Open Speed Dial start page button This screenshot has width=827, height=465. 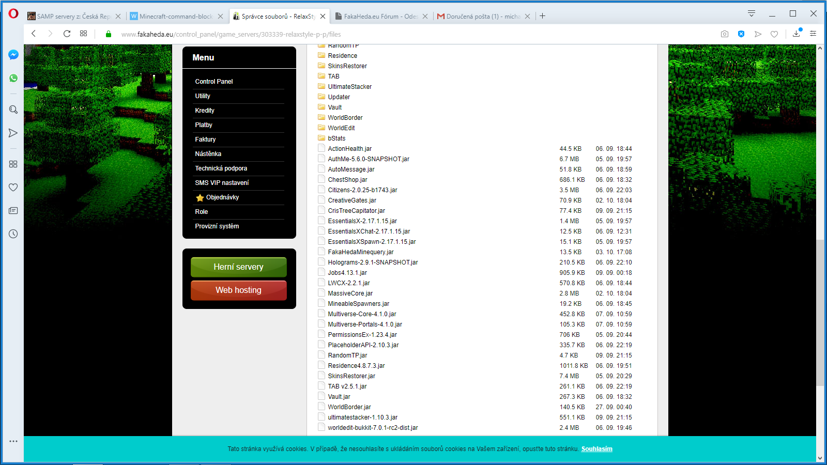tap(83, 34)
